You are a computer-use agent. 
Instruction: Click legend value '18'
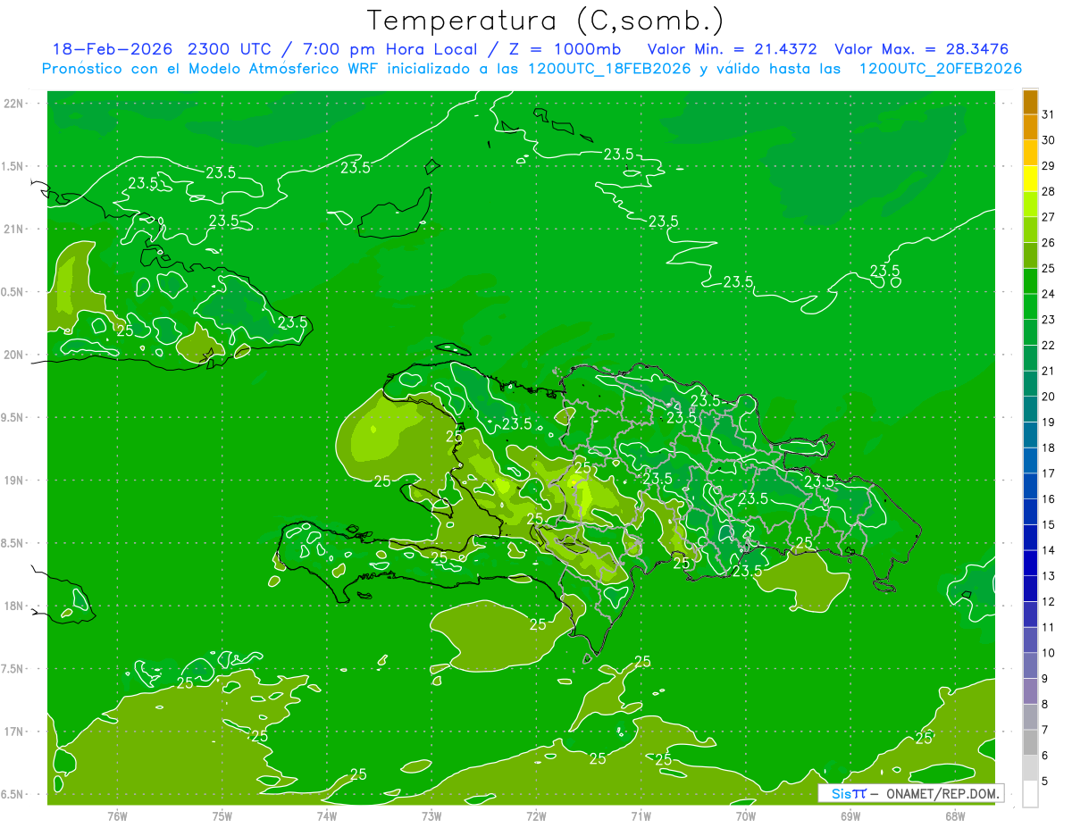1048,448
